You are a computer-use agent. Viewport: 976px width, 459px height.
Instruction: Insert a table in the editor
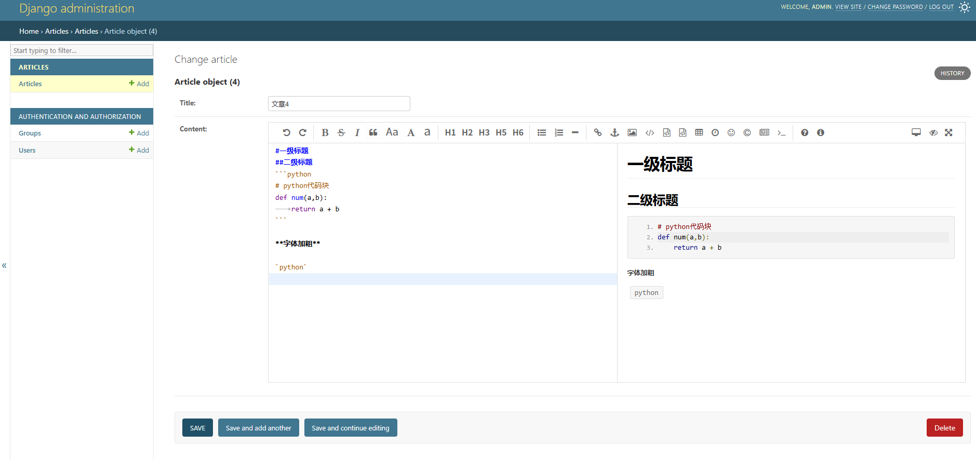tap(699, 133)
